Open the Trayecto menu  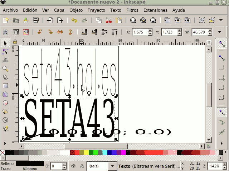tap(96, 10)
